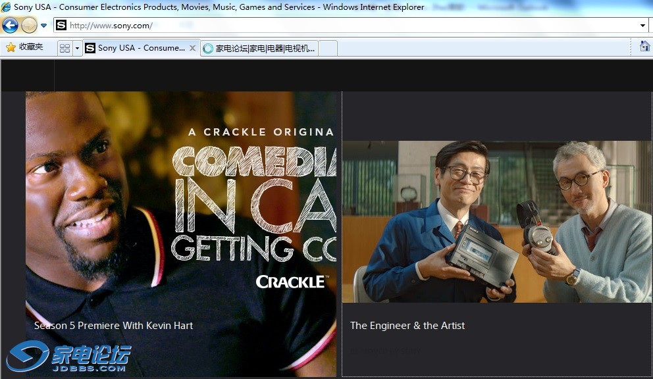
Task: Switch to the Sony USA tab
Action: pos(140,48)
